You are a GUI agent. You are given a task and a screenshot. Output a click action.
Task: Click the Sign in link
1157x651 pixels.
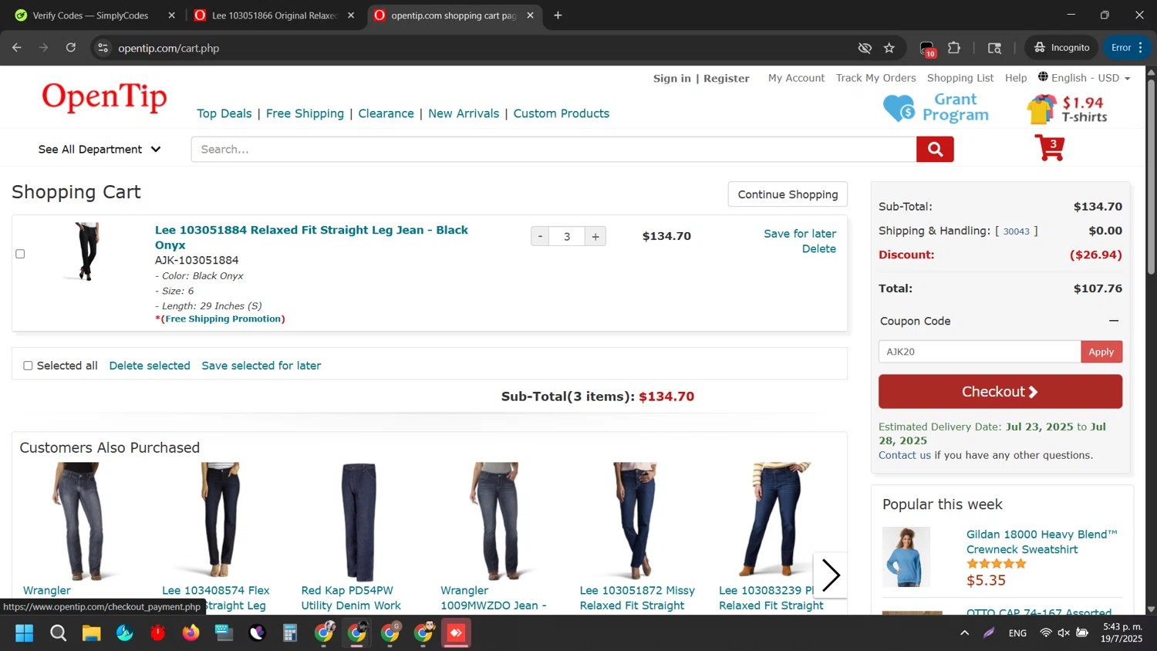(672, 79)
